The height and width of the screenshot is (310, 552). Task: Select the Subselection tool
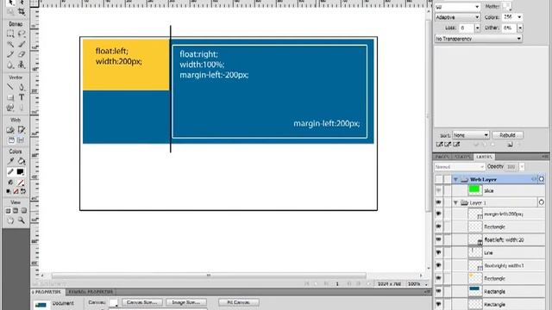coord(22,3)
